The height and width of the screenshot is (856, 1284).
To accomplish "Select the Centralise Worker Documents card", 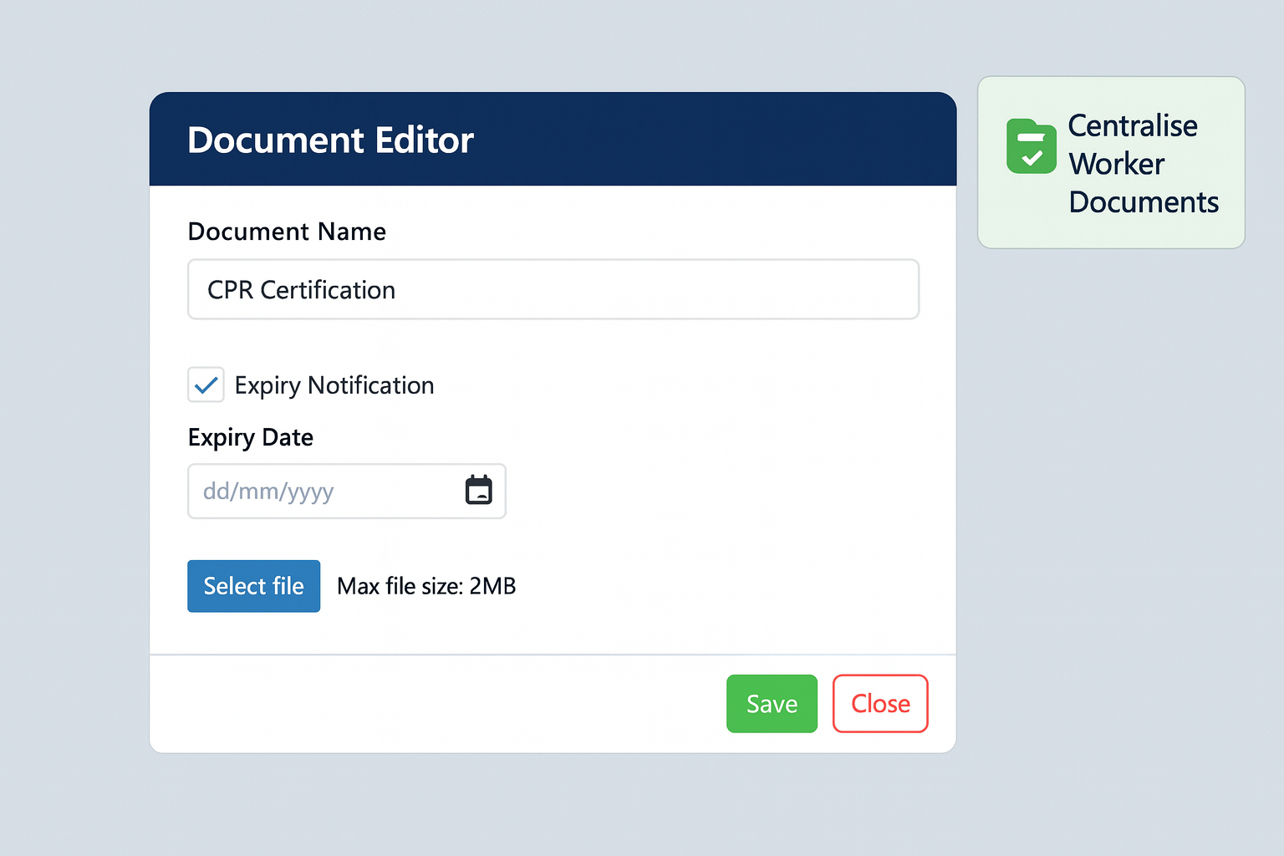I will [x=1110, y=163].
